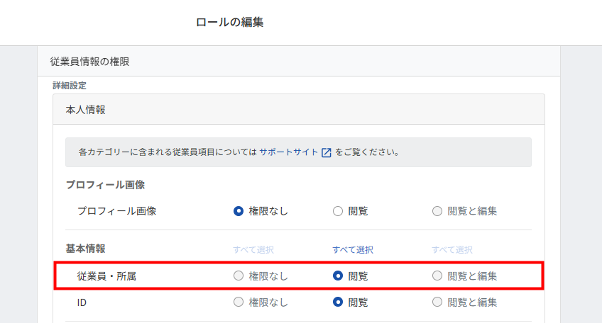The height and width of the screenshot is (323, 602).
Task: Enable 閲覧と編集 for the ID row
Action: click(x=437, y=302)
